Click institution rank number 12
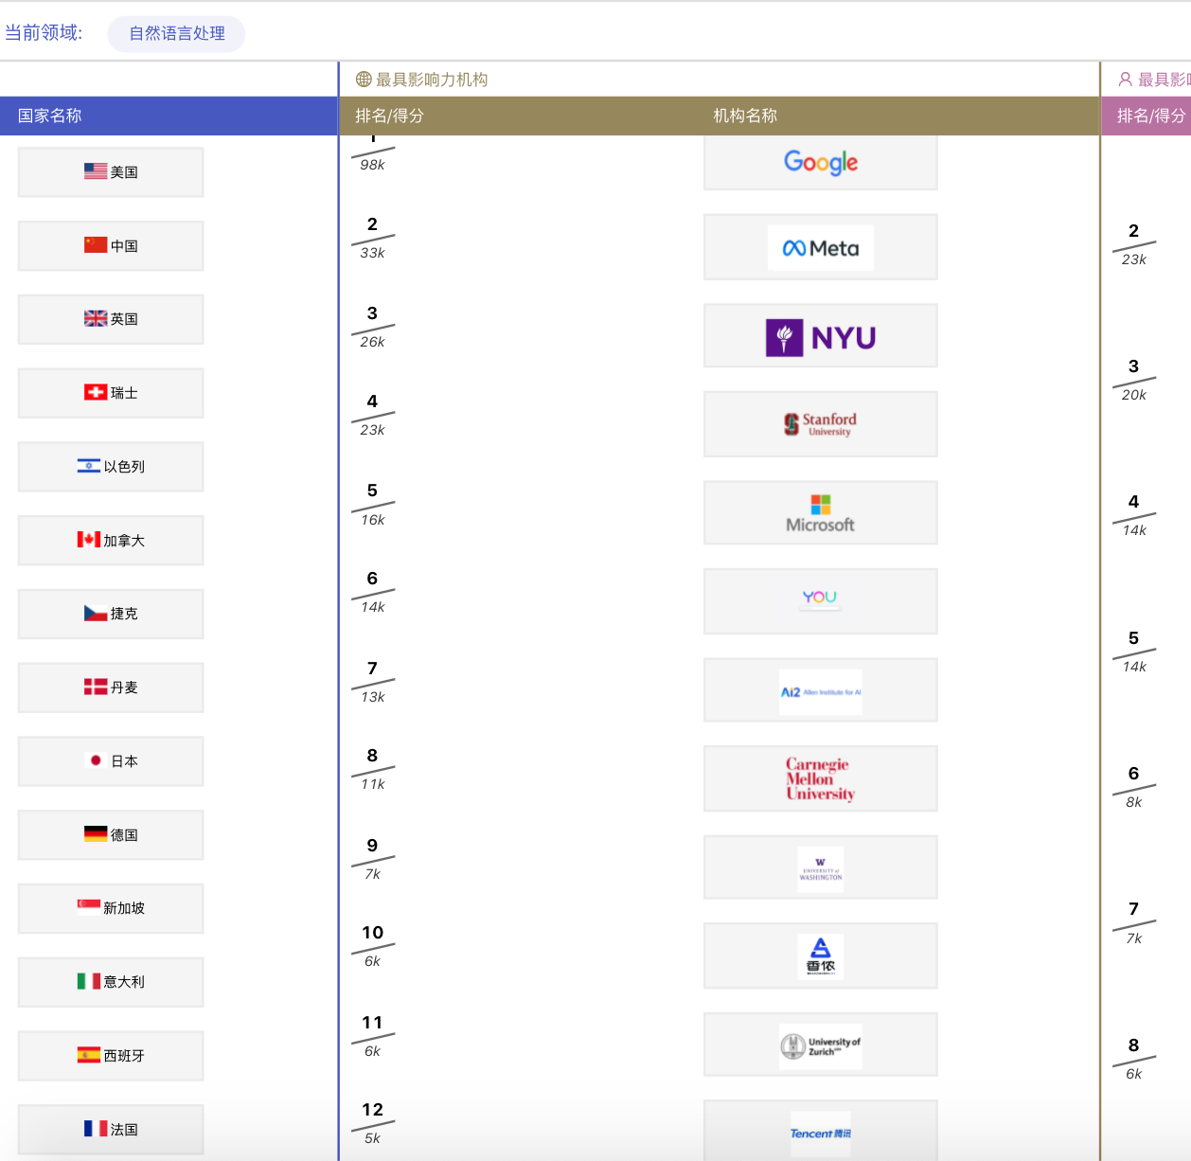 [x=372, y=1110]
